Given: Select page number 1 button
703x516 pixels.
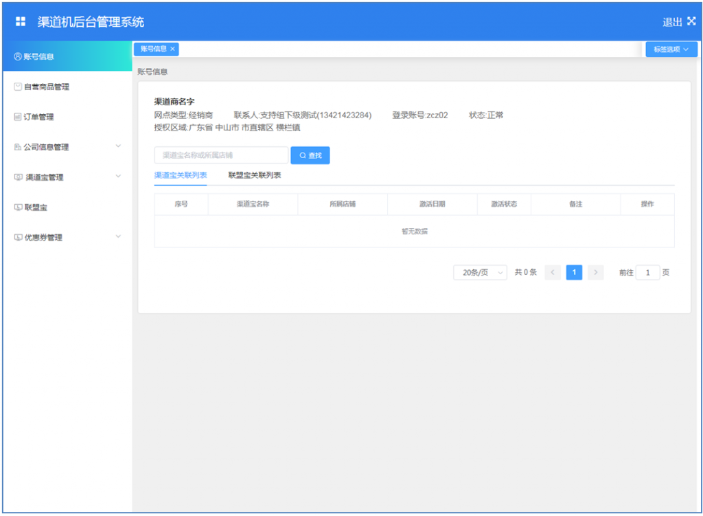Looking at the screenshot, I should (574, 272).
